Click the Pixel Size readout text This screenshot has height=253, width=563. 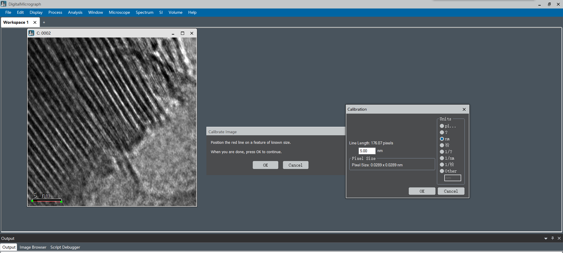pos(377,165)
